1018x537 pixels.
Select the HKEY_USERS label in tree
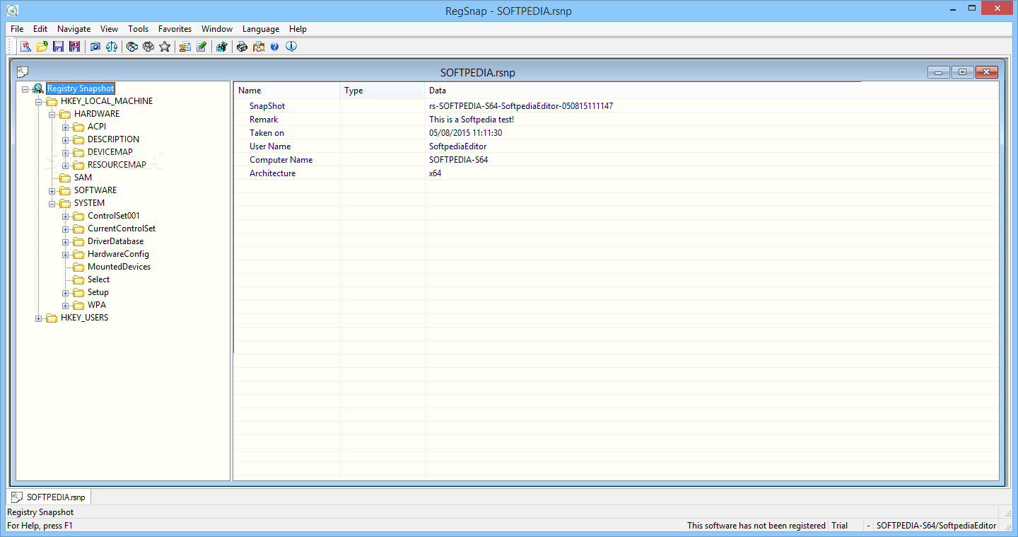[85, 318]
